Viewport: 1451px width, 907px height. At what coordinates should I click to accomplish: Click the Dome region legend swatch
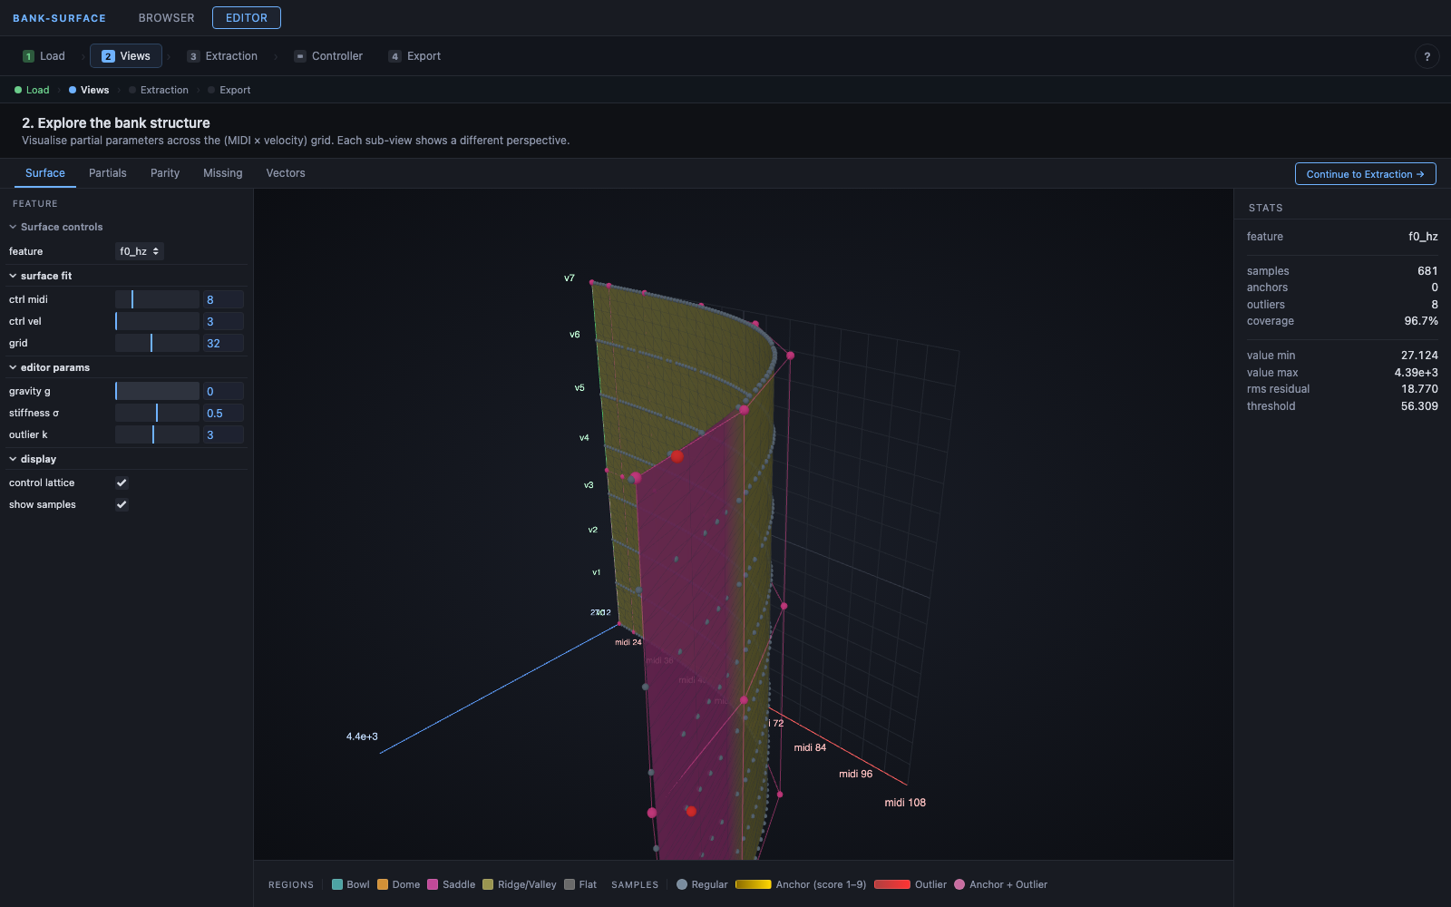coord(383,884)
